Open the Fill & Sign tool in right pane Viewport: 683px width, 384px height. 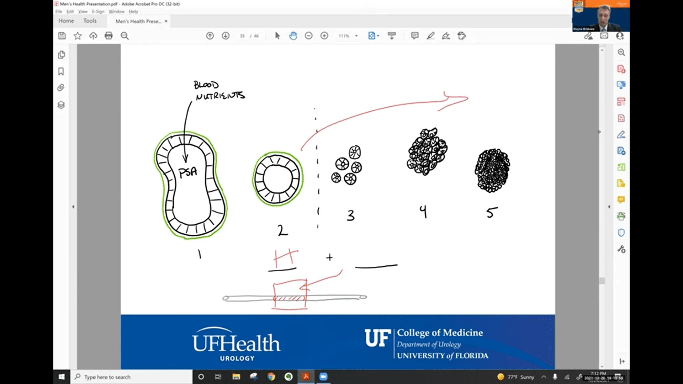[x=621, y=134]
